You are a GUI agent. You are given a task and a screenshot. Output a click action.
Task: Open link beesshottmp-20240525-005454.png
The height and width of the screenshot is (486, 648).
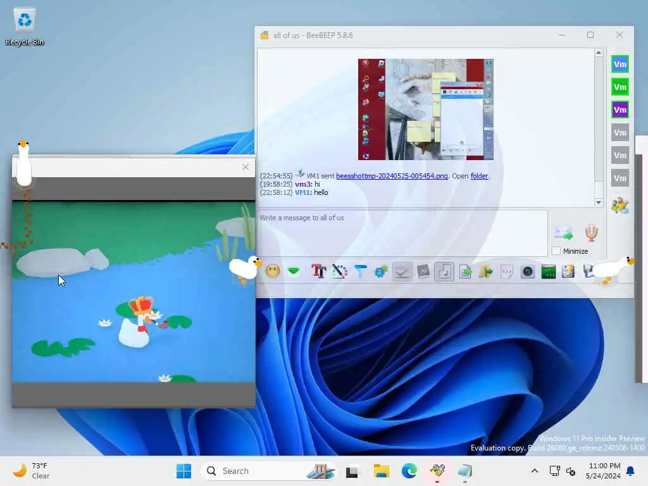392,176
